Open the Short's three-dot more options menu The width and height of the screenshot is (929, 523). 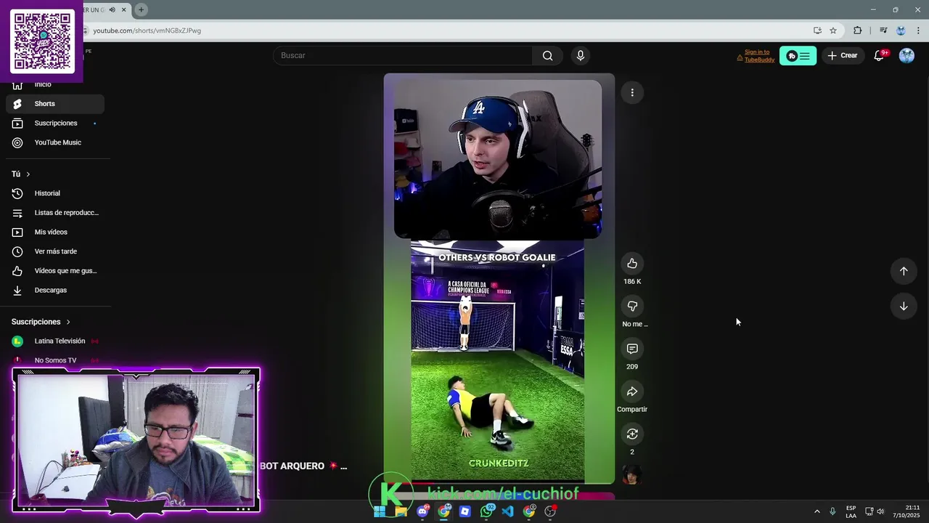coord(632,92)
